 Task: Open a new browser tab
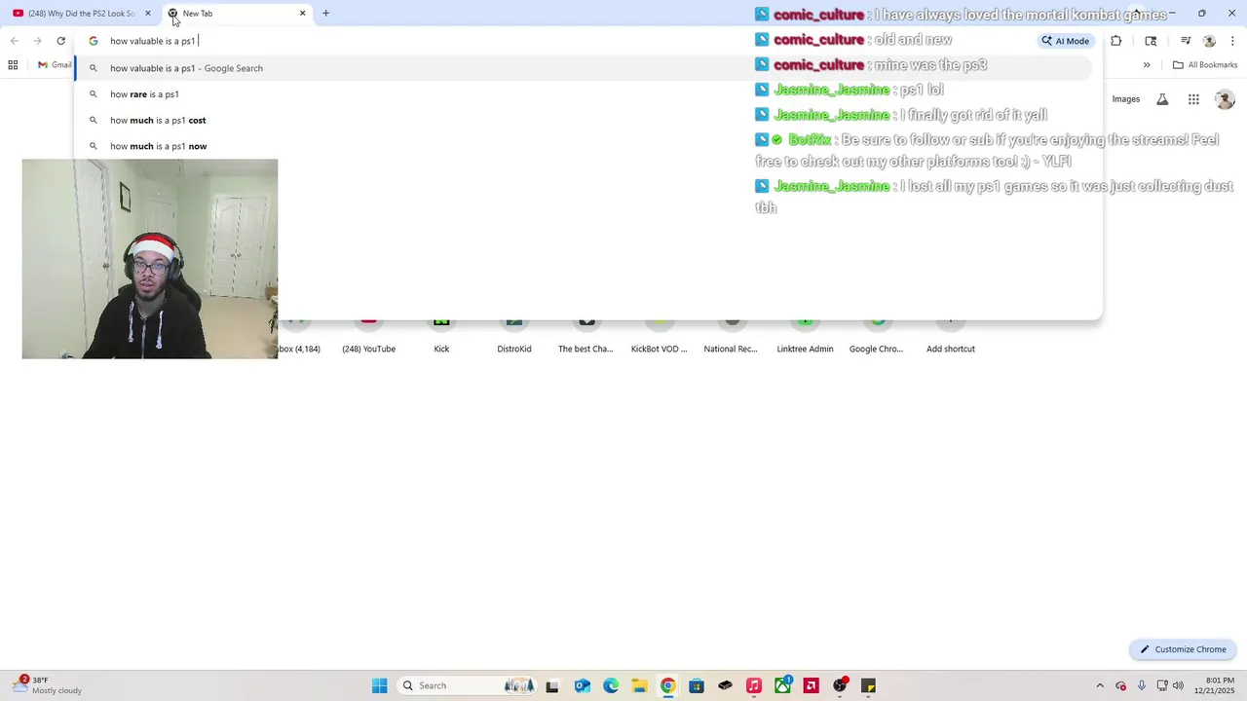pos(325,14)
